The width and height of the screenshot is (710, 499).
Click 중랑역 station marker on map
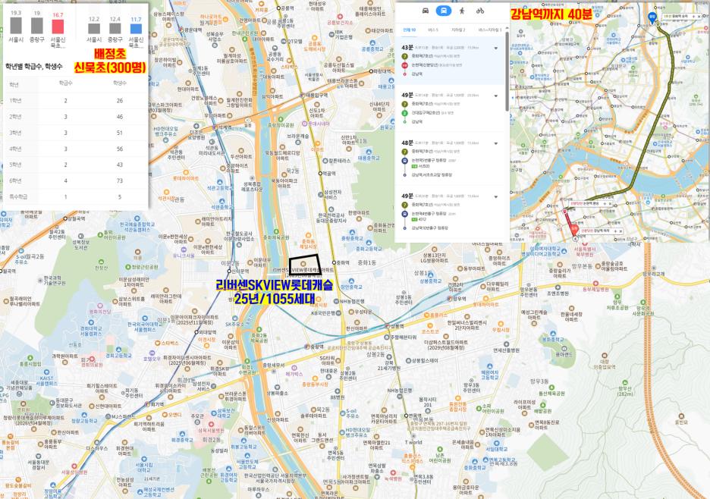click(307, 347)
